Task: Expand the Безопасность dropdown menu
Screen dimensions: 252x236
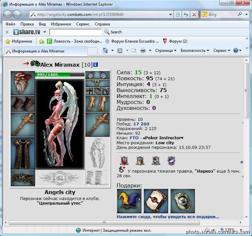Action: point(194,50)
